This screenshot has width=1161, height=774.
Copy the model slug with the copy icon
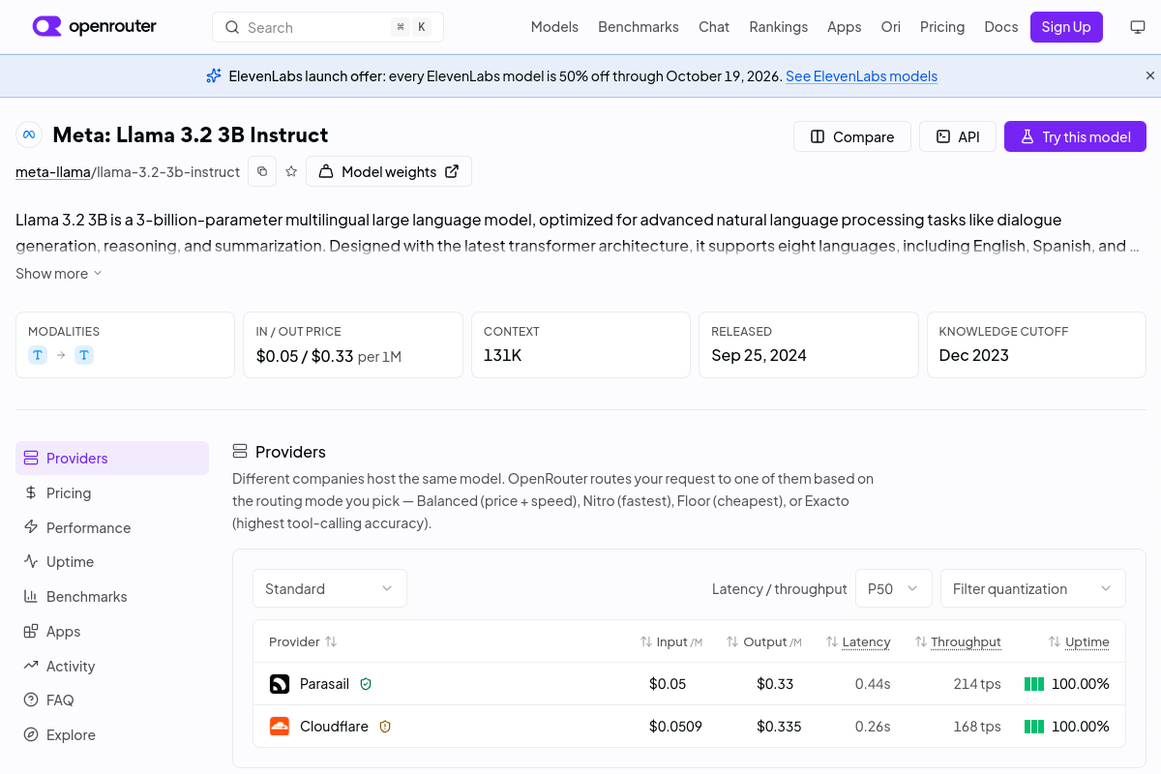pyautogui.click(x=262, y=171)
